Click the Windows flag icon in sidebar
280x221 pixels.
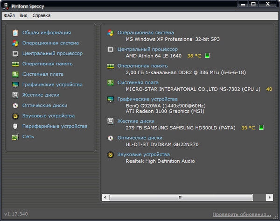coord(15,43)
